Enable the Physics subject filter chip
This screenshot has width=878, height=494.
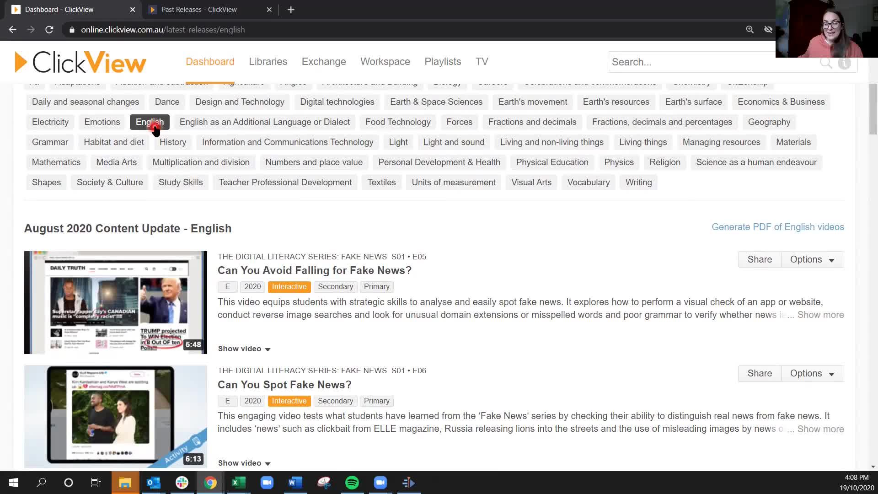[619, 162]
